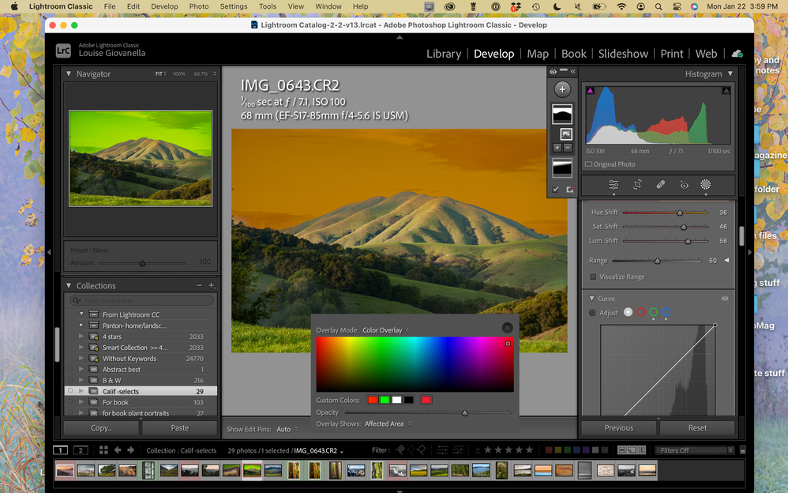Select the basic adjustment sliders tool
This screenshot has width=788, height=493.
612,185
